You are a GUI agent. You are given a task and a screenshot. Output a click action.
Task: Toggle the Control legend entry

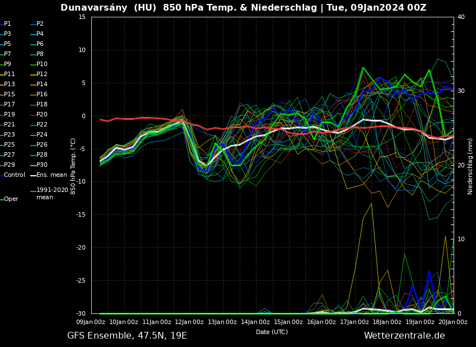(14, 175)
